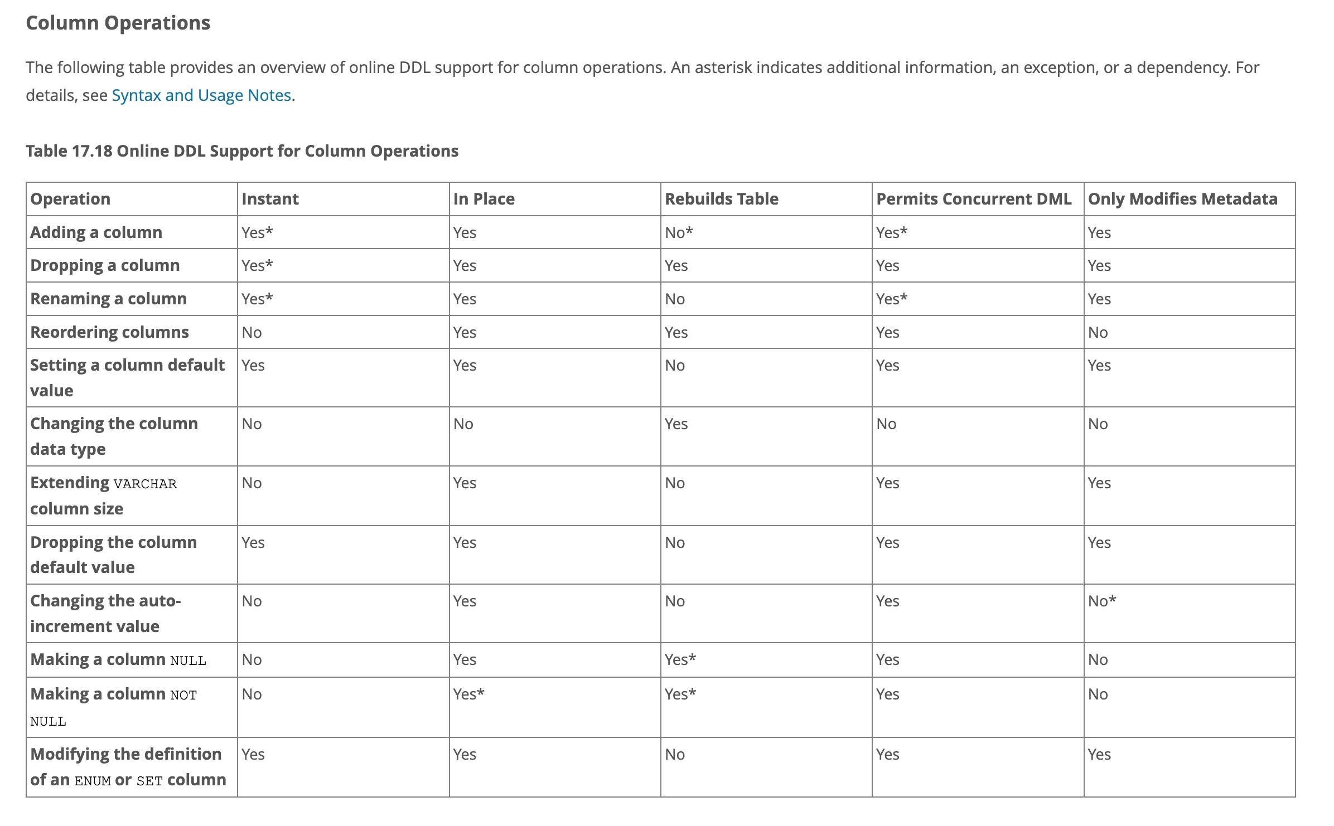The width and height of the screenshot is (1334, 826).
Task: Click the Dropping a column row label
Action: pos(105,265)
